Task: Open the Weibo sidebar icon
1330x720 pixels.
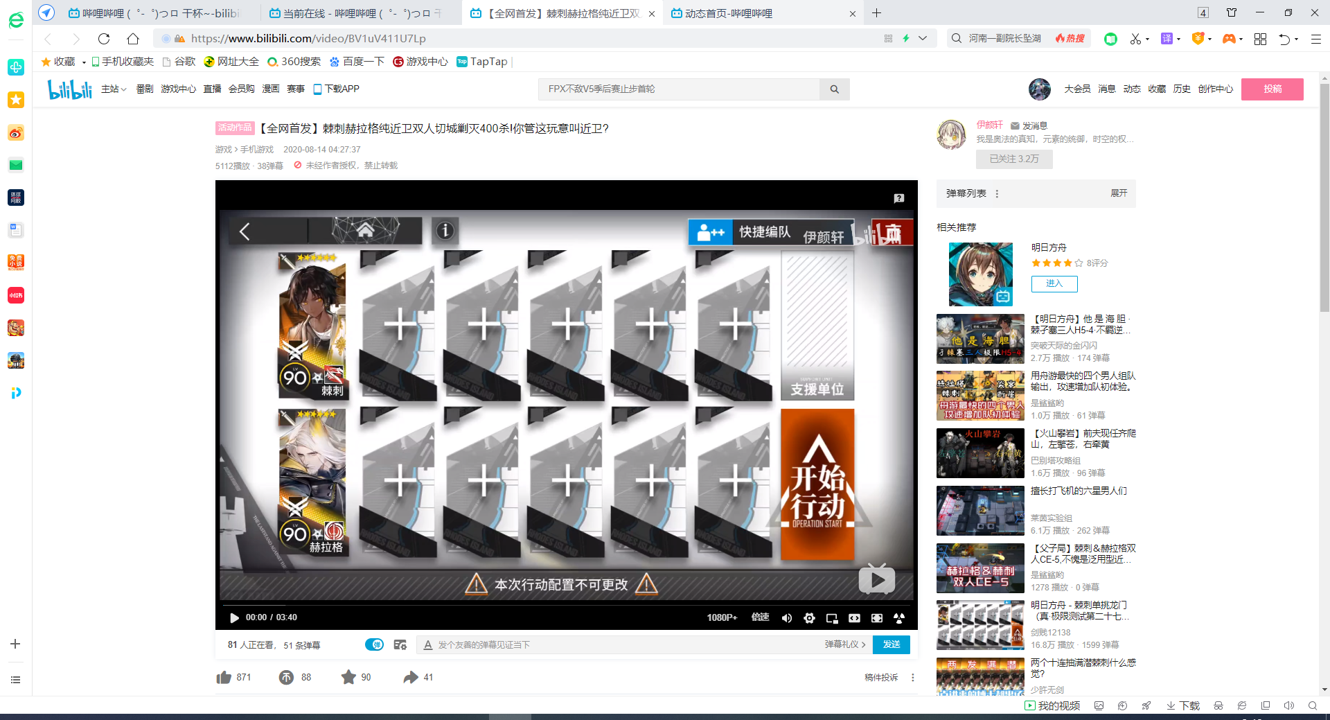Action: click(x=16, y=132)
